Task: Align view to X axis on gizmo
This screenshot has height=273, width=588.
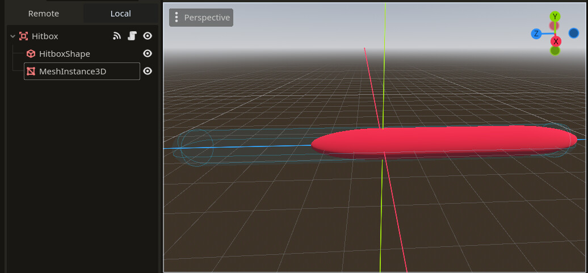Action: click(x=556, y=41)
